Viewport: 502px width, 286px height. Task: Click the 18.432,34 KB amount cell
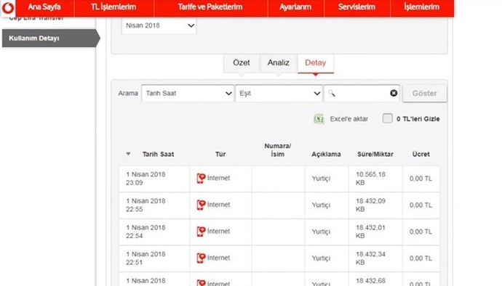click(375, 258)
